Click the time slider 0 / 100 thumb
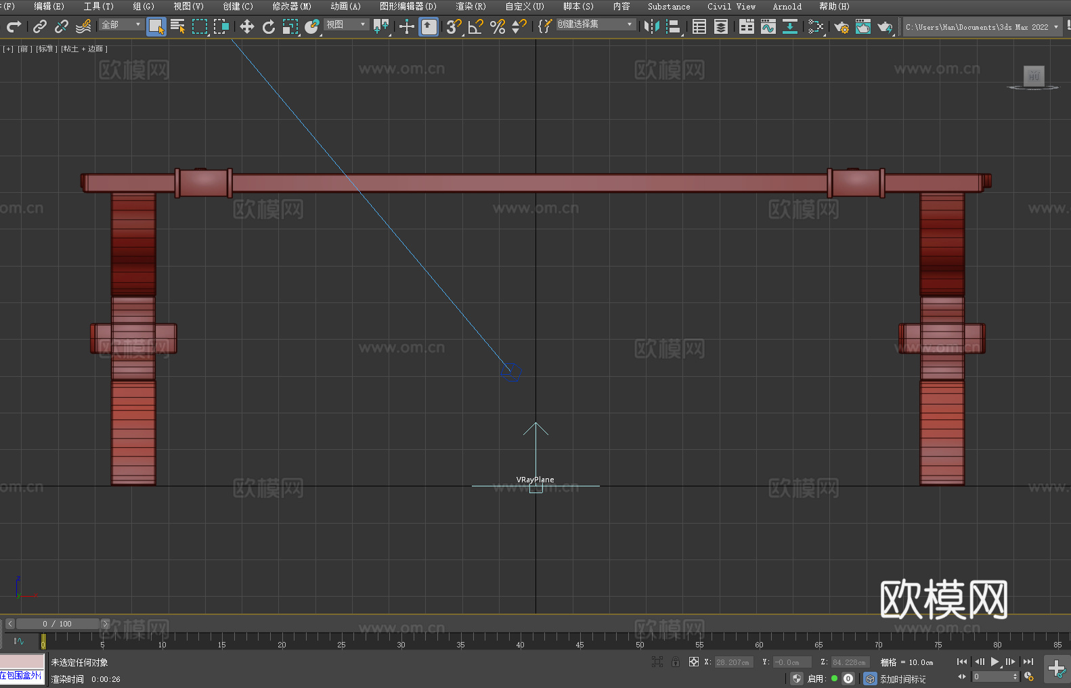The height and width of the screenshot is (688, 1071). 58,624
